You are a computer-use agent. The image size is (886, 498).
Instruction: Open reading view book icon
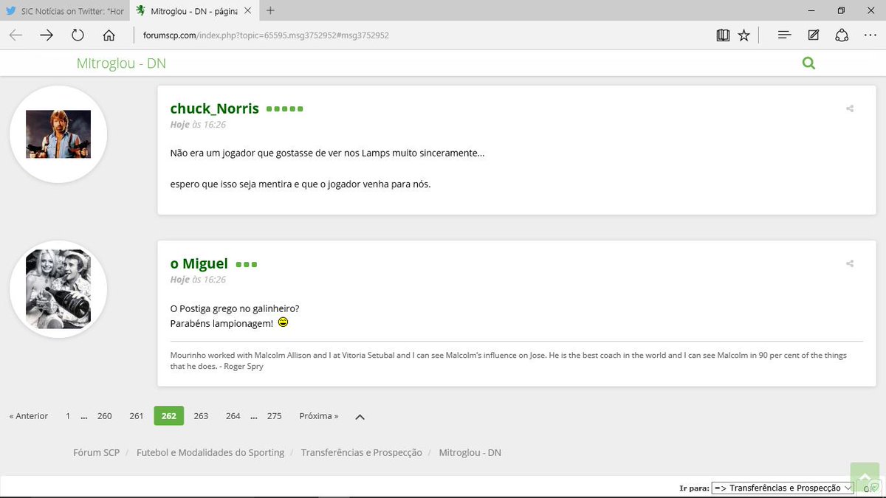click(x=723, y=35)
